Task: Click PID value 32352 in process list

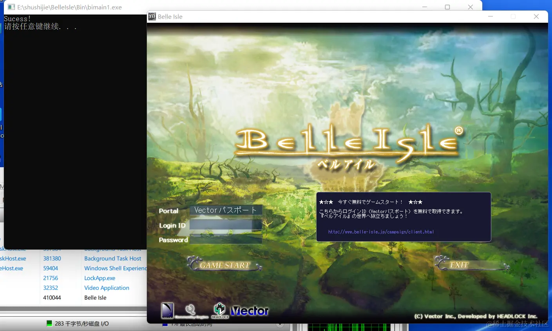Action: 51,288
